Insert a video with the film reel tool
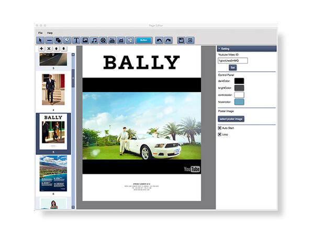The height and width of the screenshot is (234, 312). click(x=103, y=40)
